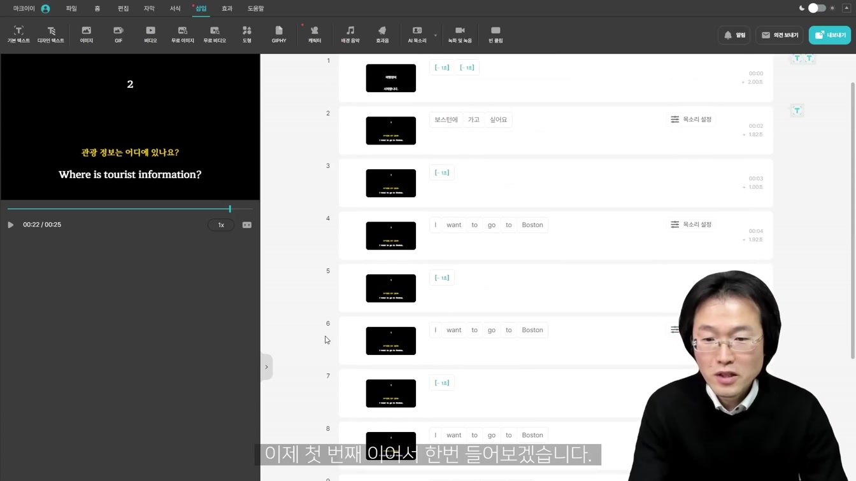The width and height of the screenshot is (856, 481).
Task: Click the word 보스턴에 in clip 2
Action: [446, 120]
